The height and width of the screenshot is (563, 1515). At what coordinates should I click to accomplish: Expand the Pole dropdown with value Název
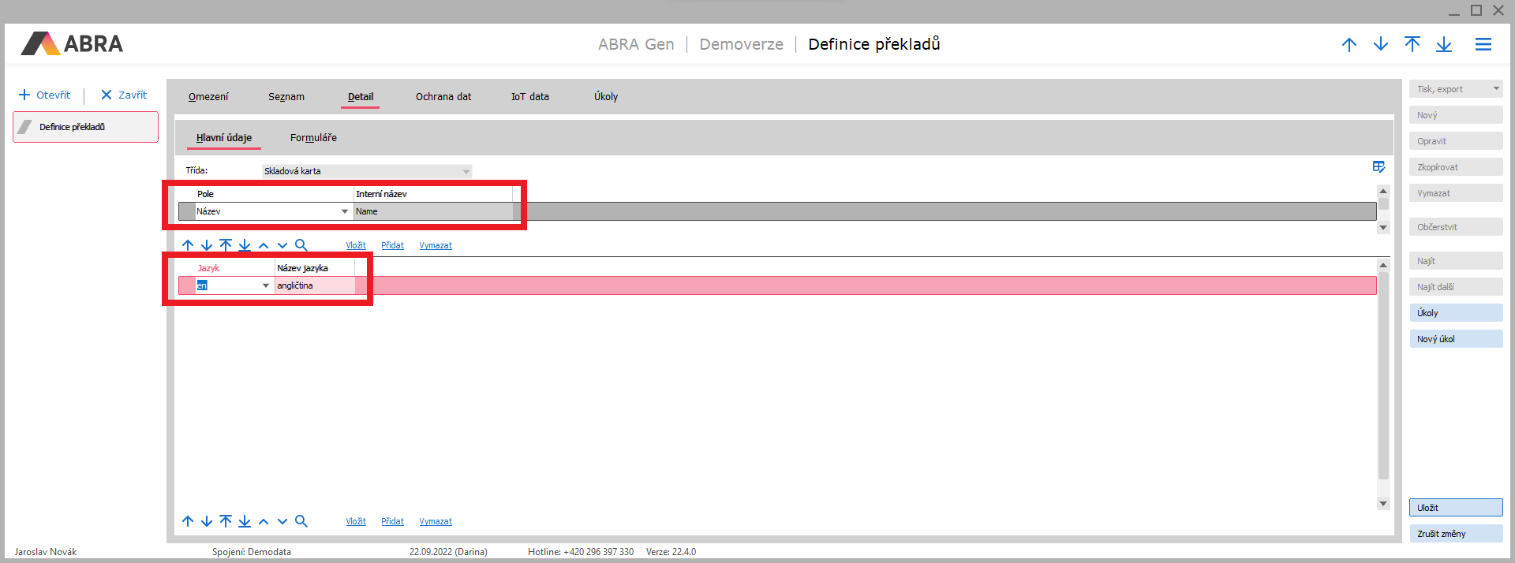[x=345, y=211]
